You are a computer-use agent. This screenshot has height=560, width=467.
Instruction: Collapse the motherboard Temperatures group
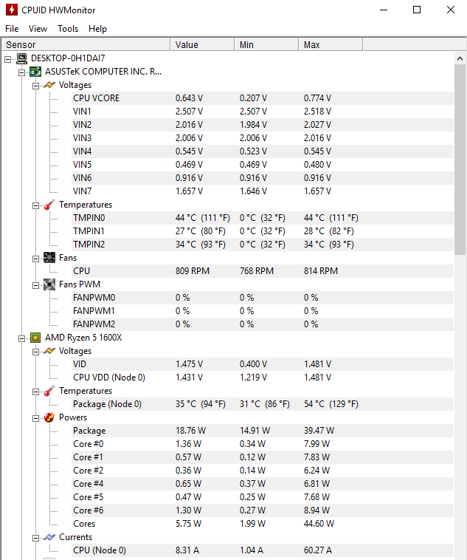[x=35, y=205]
